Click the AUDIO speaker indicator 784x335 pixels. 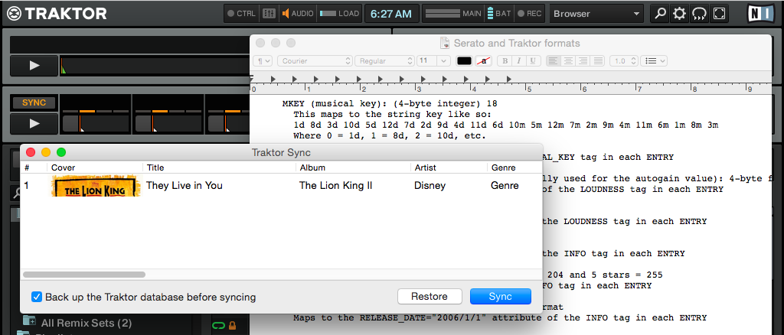(x=298, y=14)
